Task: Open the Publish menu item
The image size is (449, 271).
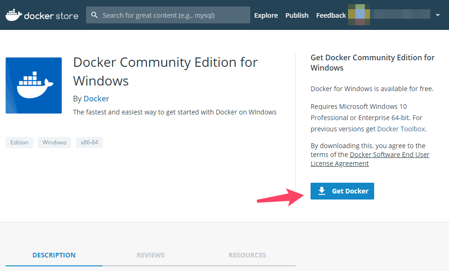Action: pos(297,15)
